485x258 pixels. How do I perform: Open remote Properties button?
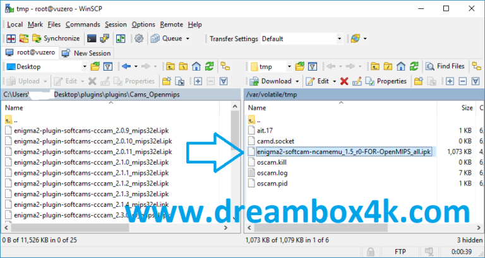(386, 81)
